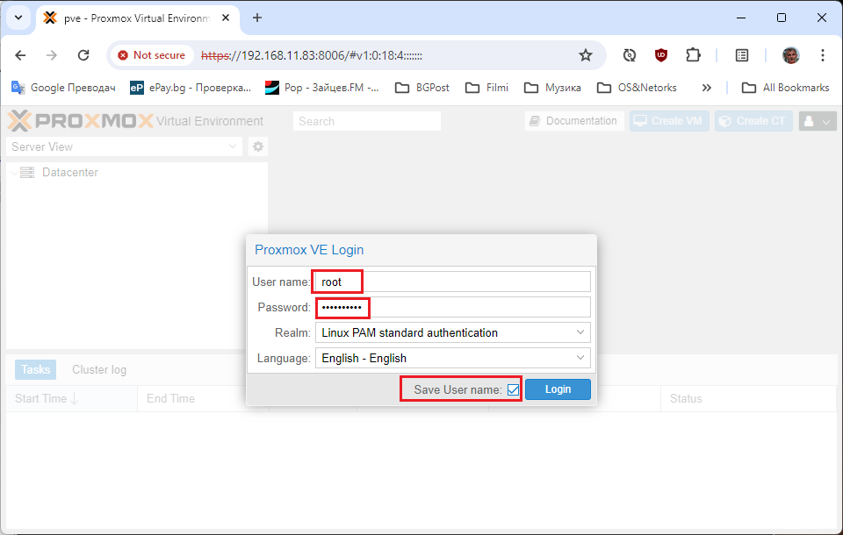Screen dimensions: 843x535
Task: Open the All Bookmarks folder
Action: pyautogui.click(x=785, y=88)
